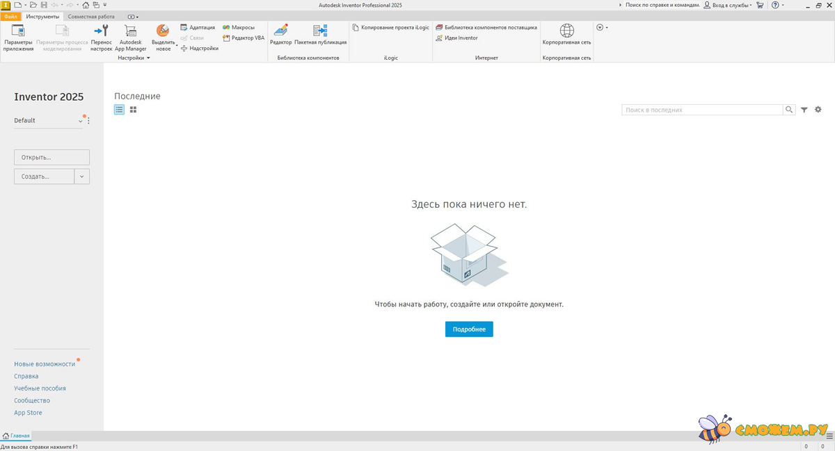Open the circled-arrow ribbon panel options dropdown
The height and width of the screenshot is (451, 835).
602,28
